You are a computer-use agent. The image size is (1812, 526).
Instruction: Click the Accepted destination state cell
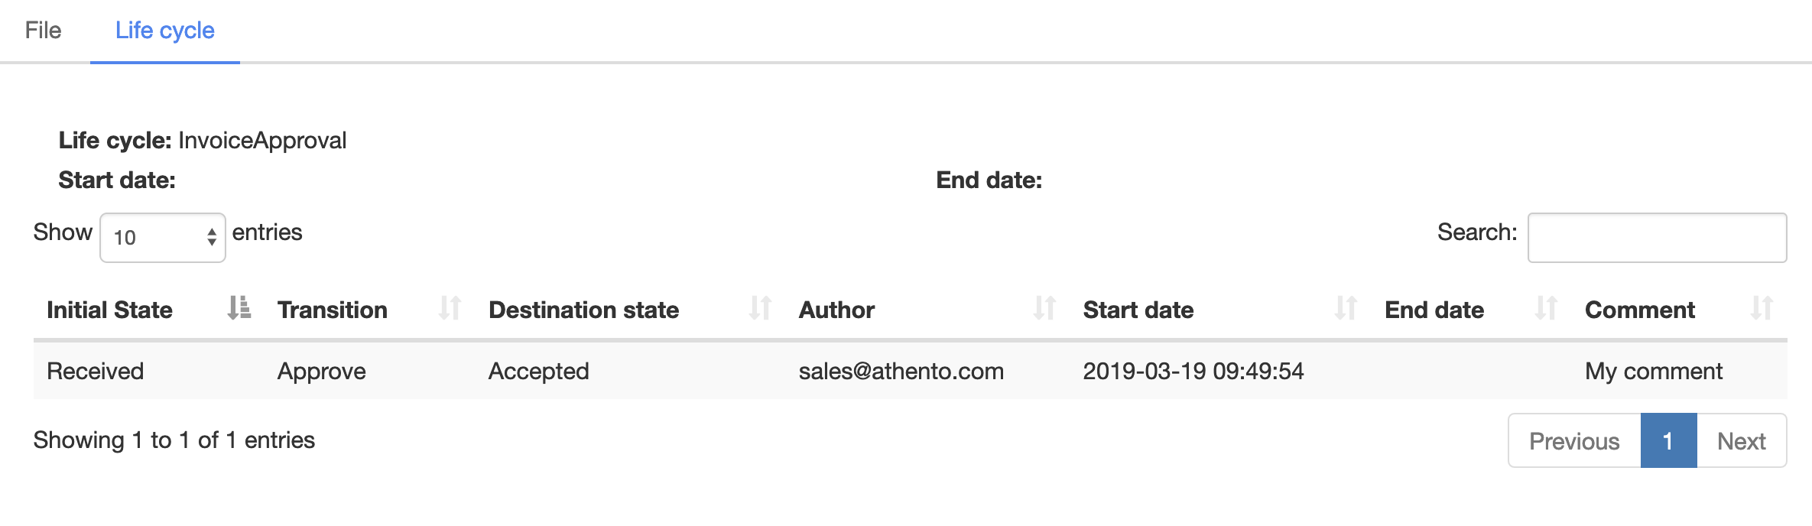click(538, 372)
